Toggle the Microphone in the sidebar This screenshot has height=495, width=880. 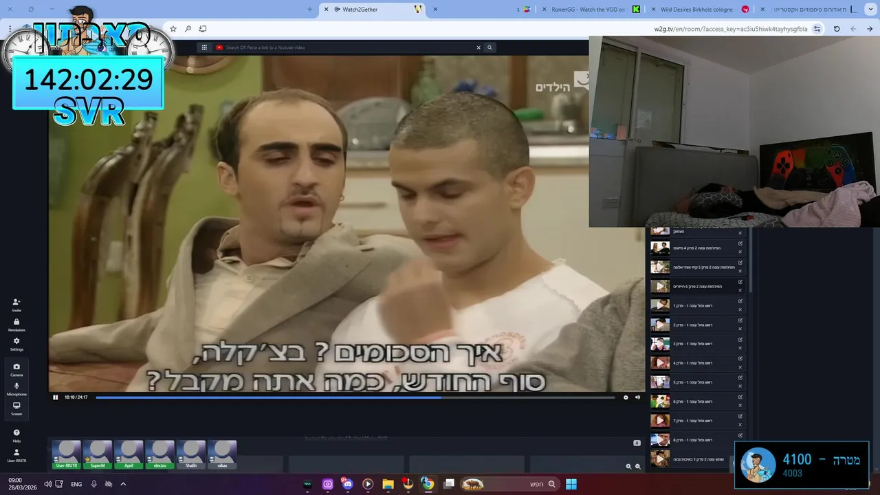click(x=16, y=388)
